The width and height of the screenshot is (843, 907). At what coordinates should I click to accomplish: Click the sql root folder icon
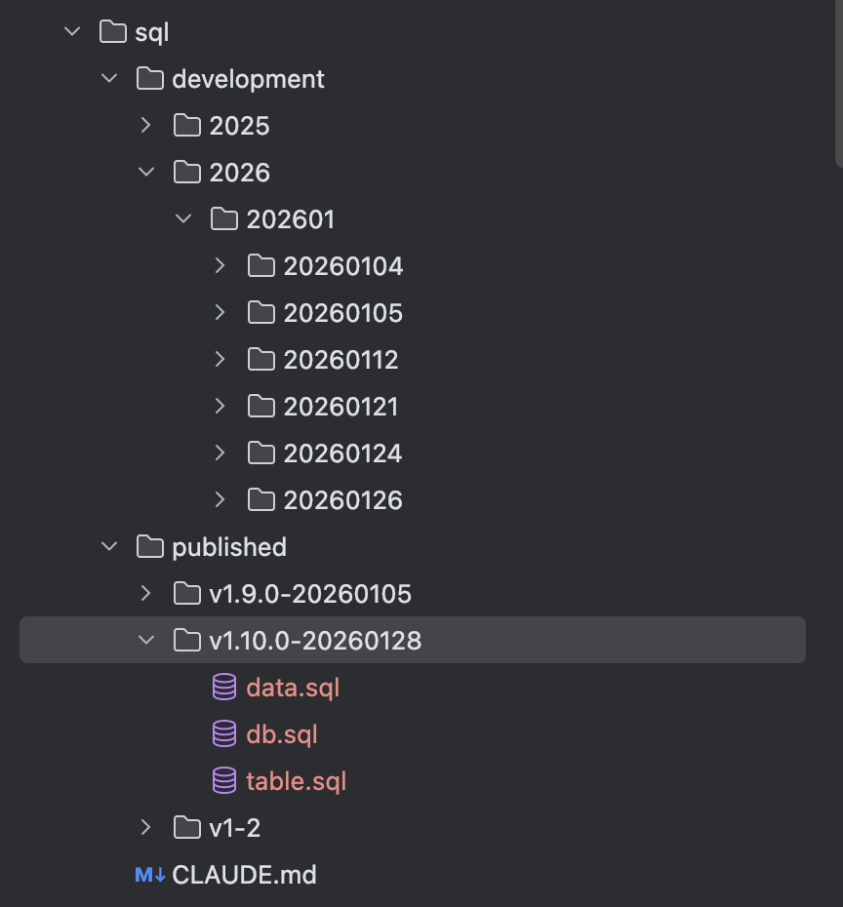pos(113,32)
